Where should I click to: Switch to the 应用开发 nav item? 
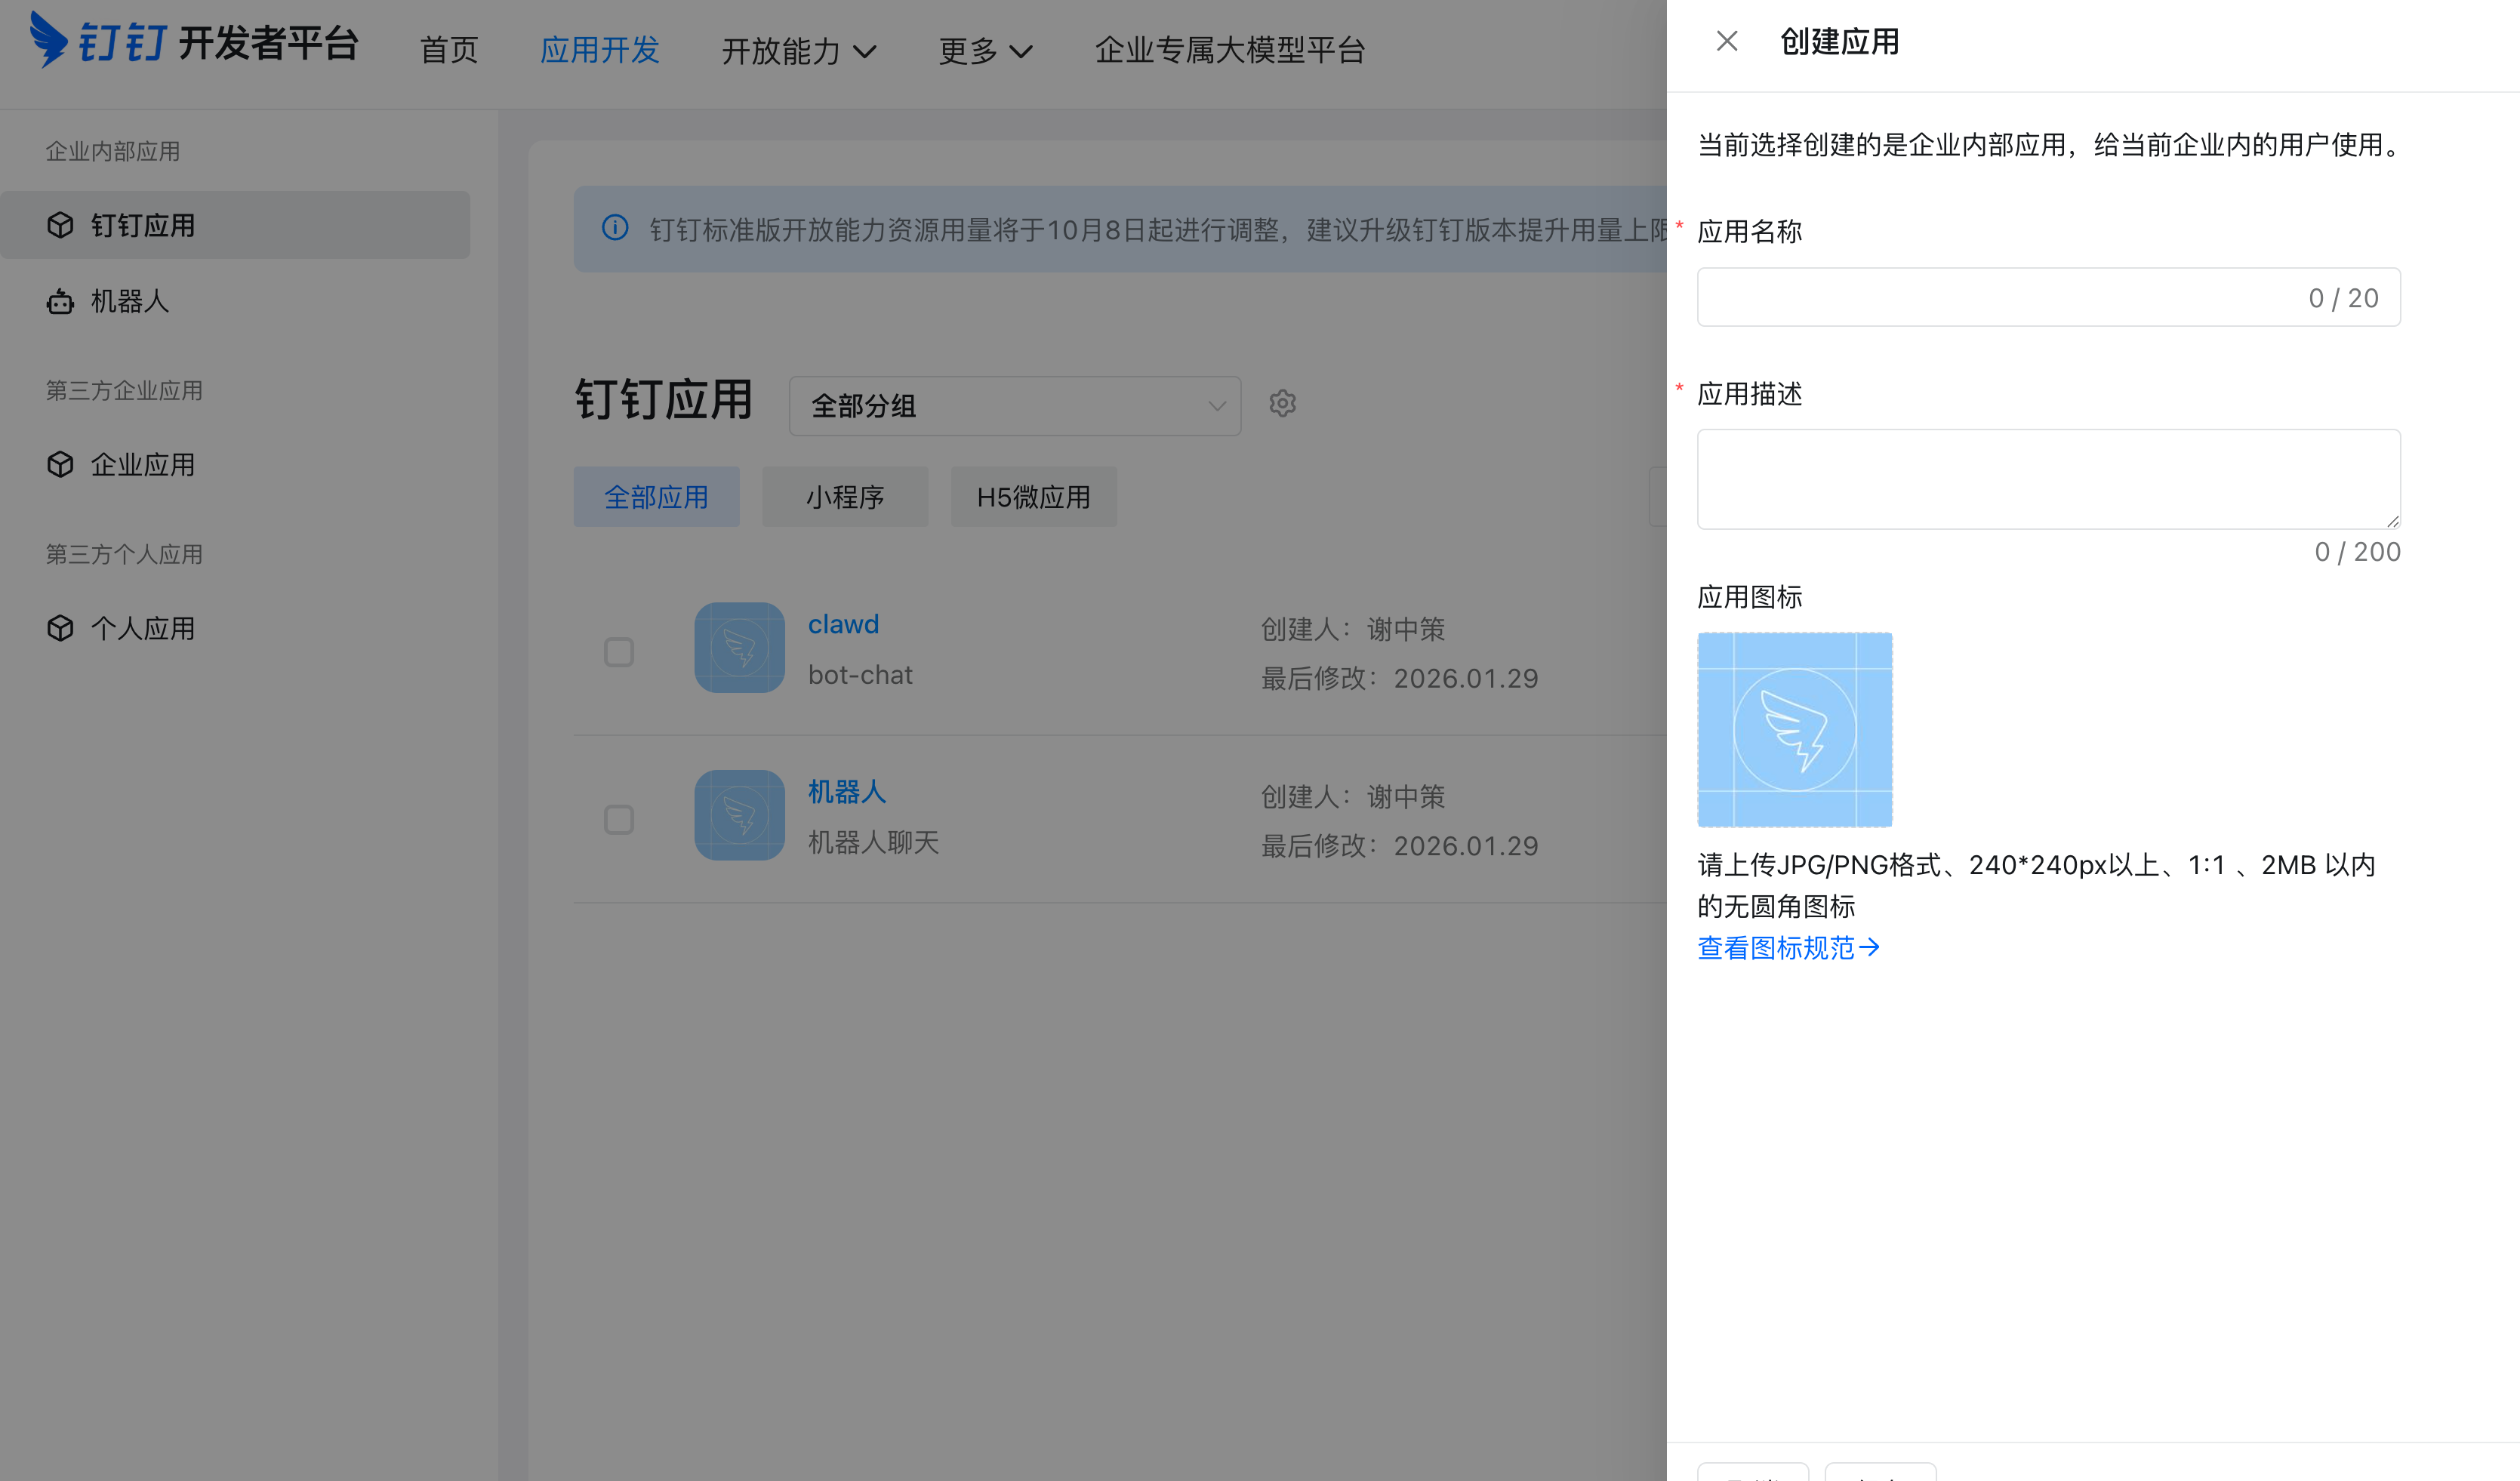tap(599, 51)
